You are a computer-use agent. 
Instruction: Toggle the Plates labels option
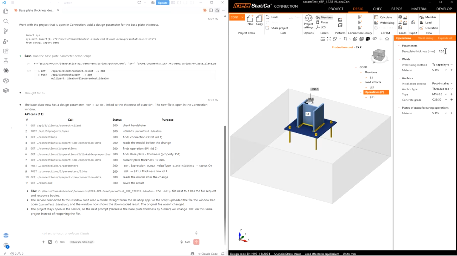pyautogui.click(x=322, y=22)
